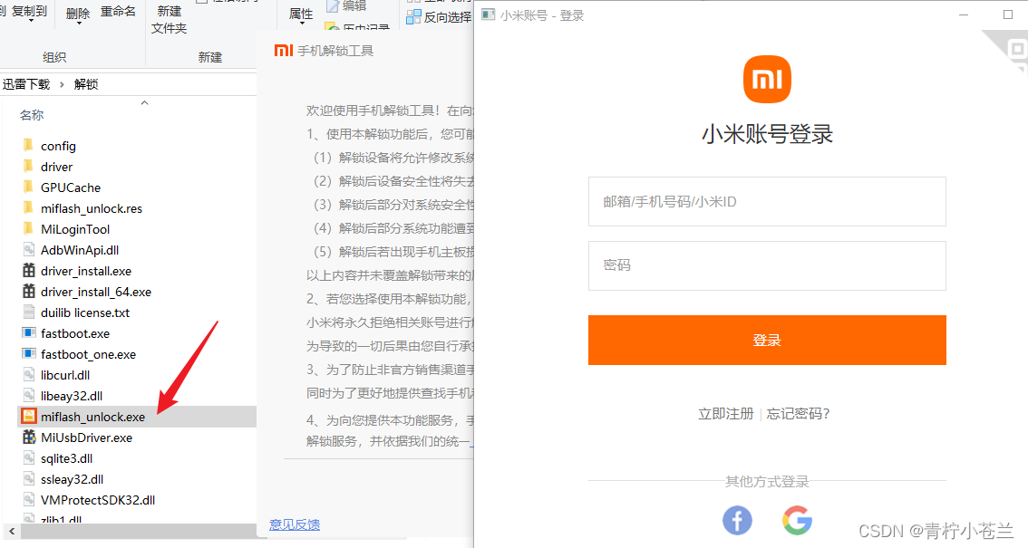Viewport: 1028px width, 548px height.
Task: Minimize the 小米账号 login window
Action: [x=964, y=15]
